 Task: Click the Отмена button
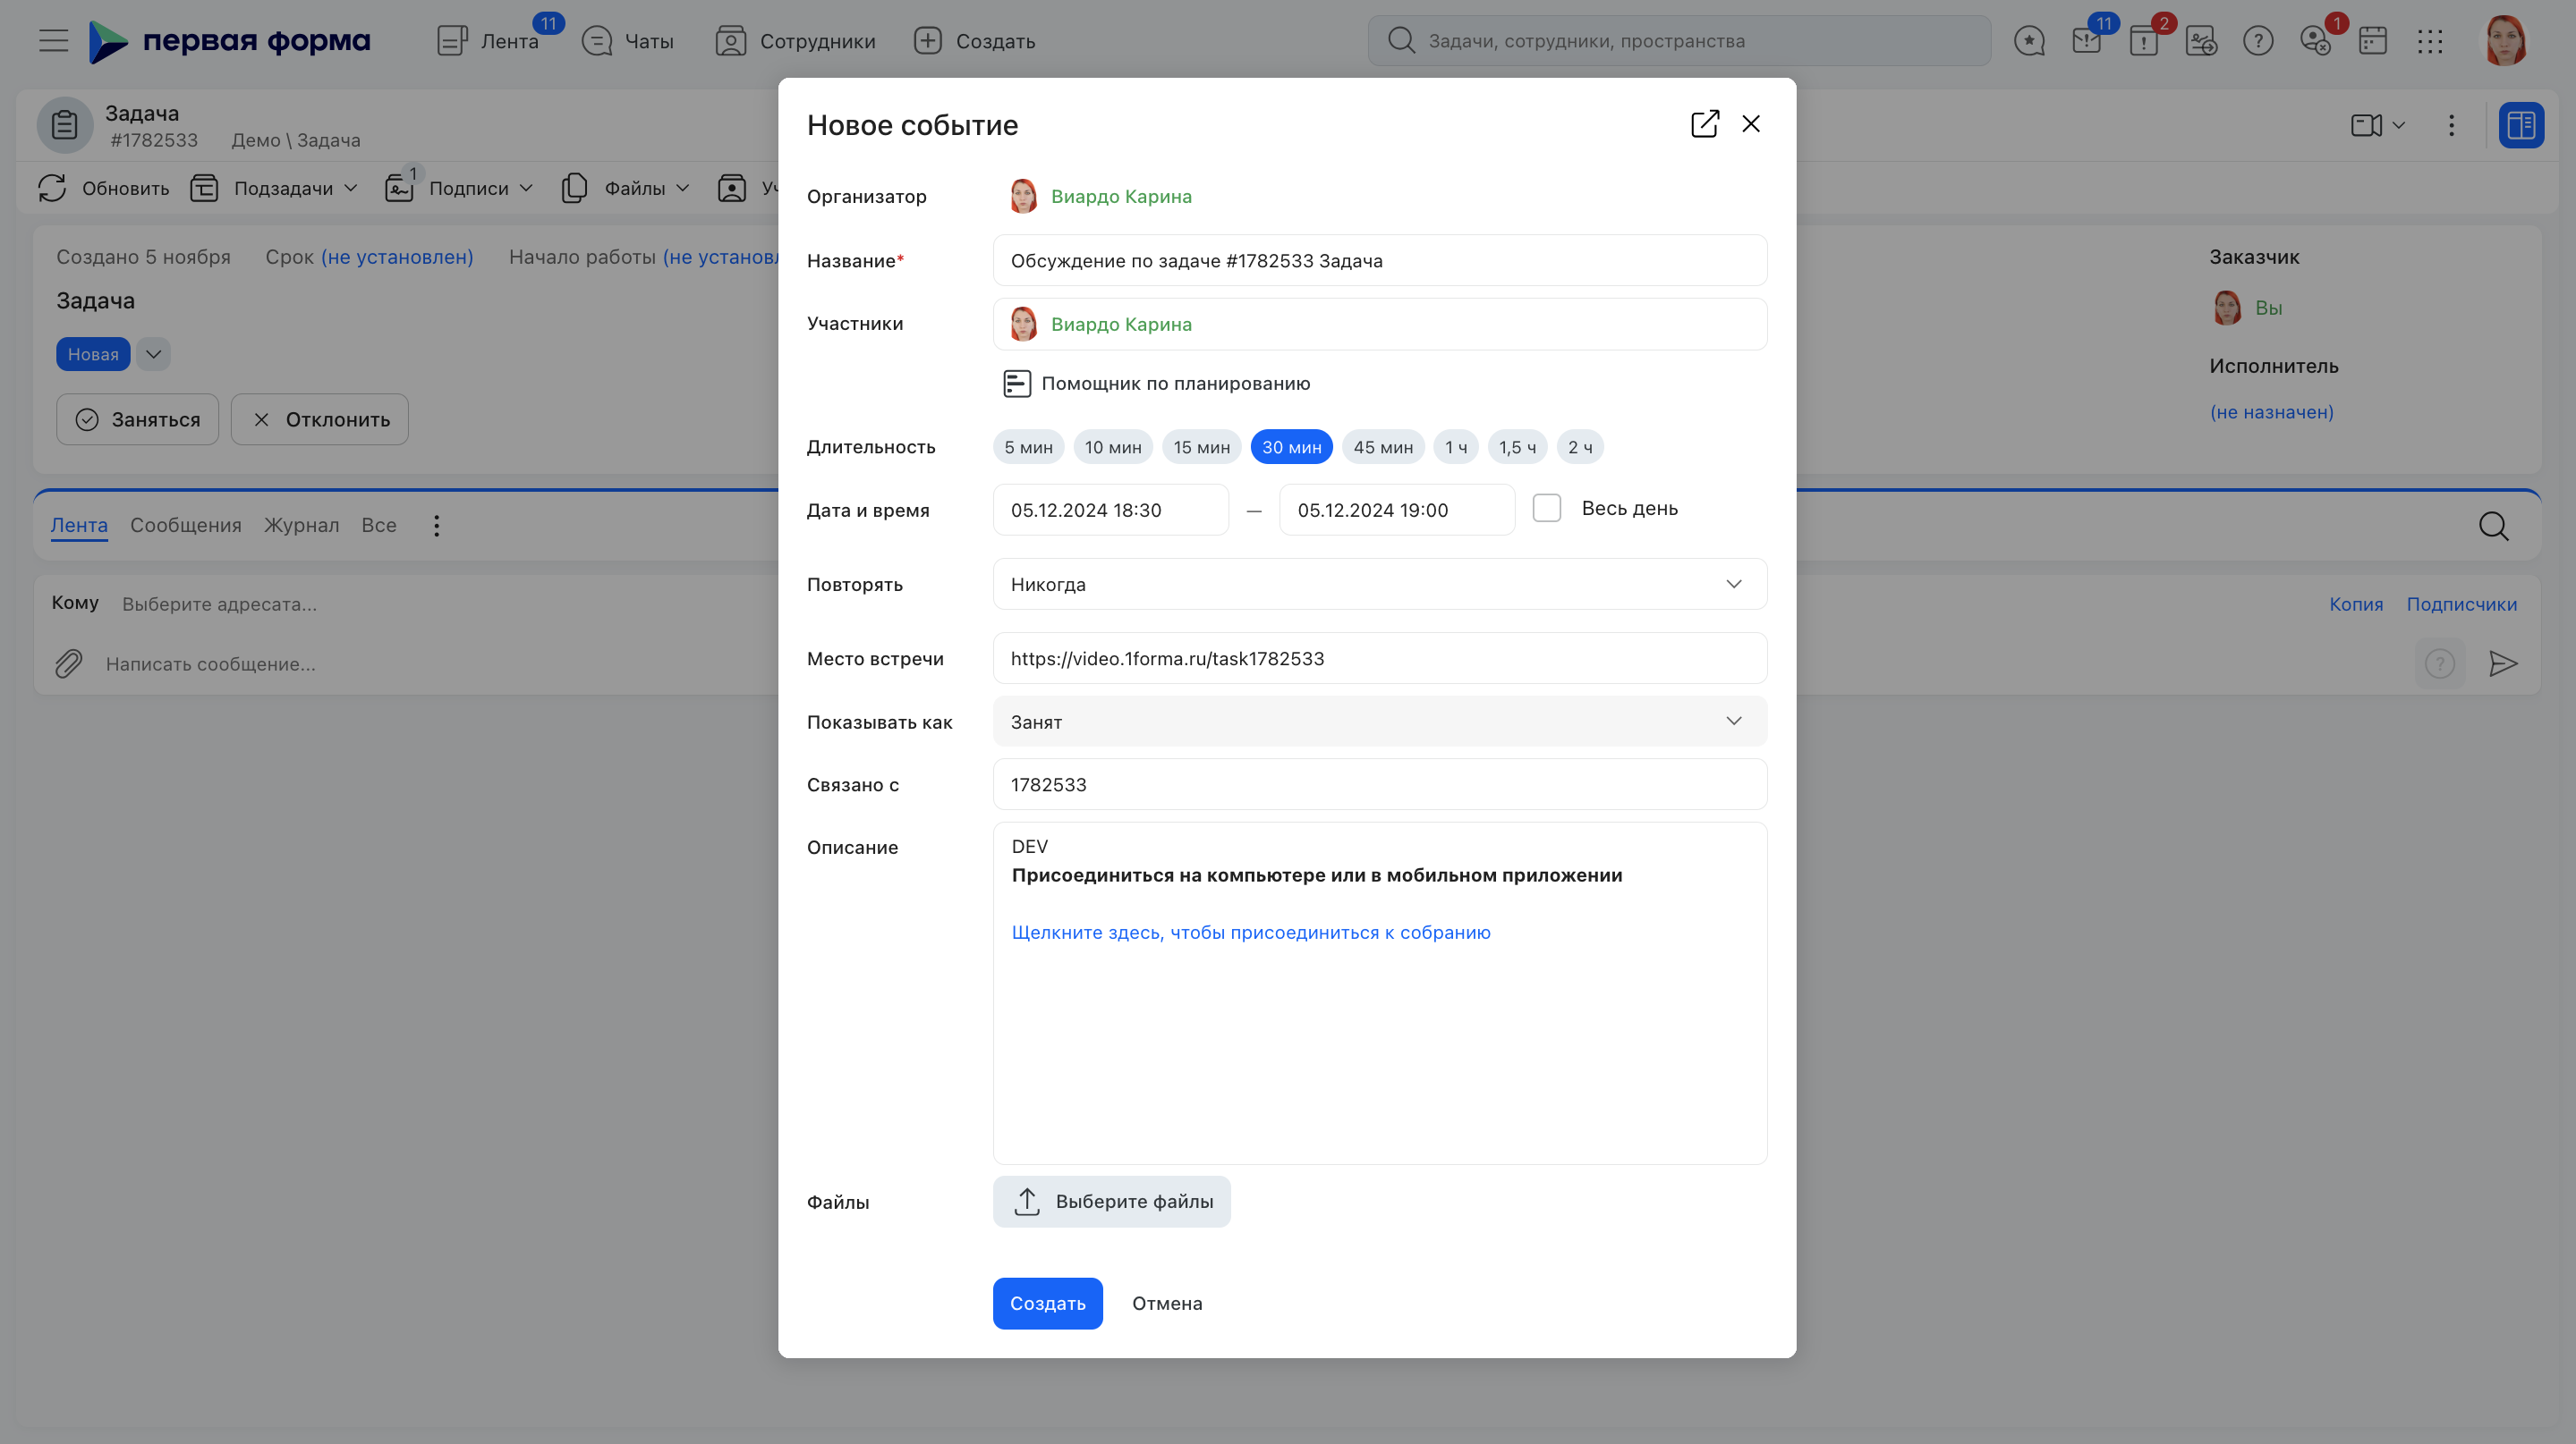pos(1167,1303)
